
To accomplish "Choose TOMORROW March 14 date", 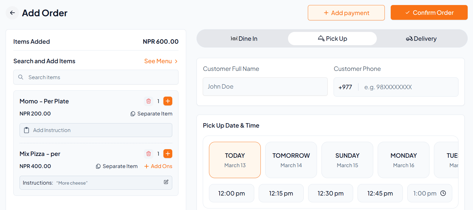I will (x=291, y=160).
